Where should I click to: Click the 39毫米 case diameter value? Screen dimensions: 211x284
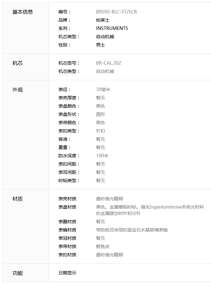click(103, 89)
